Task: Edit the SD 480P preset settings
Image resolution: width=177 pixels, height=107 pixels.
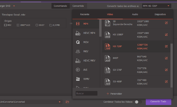Action: [x=166, y=82]
